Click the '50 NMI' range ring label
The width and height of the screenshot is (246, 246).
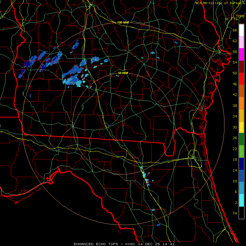click(123, 73)
